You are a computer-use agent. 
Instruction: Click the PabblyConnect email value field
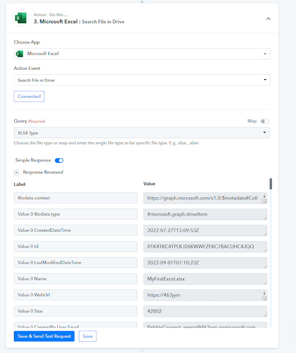(205, 325)
